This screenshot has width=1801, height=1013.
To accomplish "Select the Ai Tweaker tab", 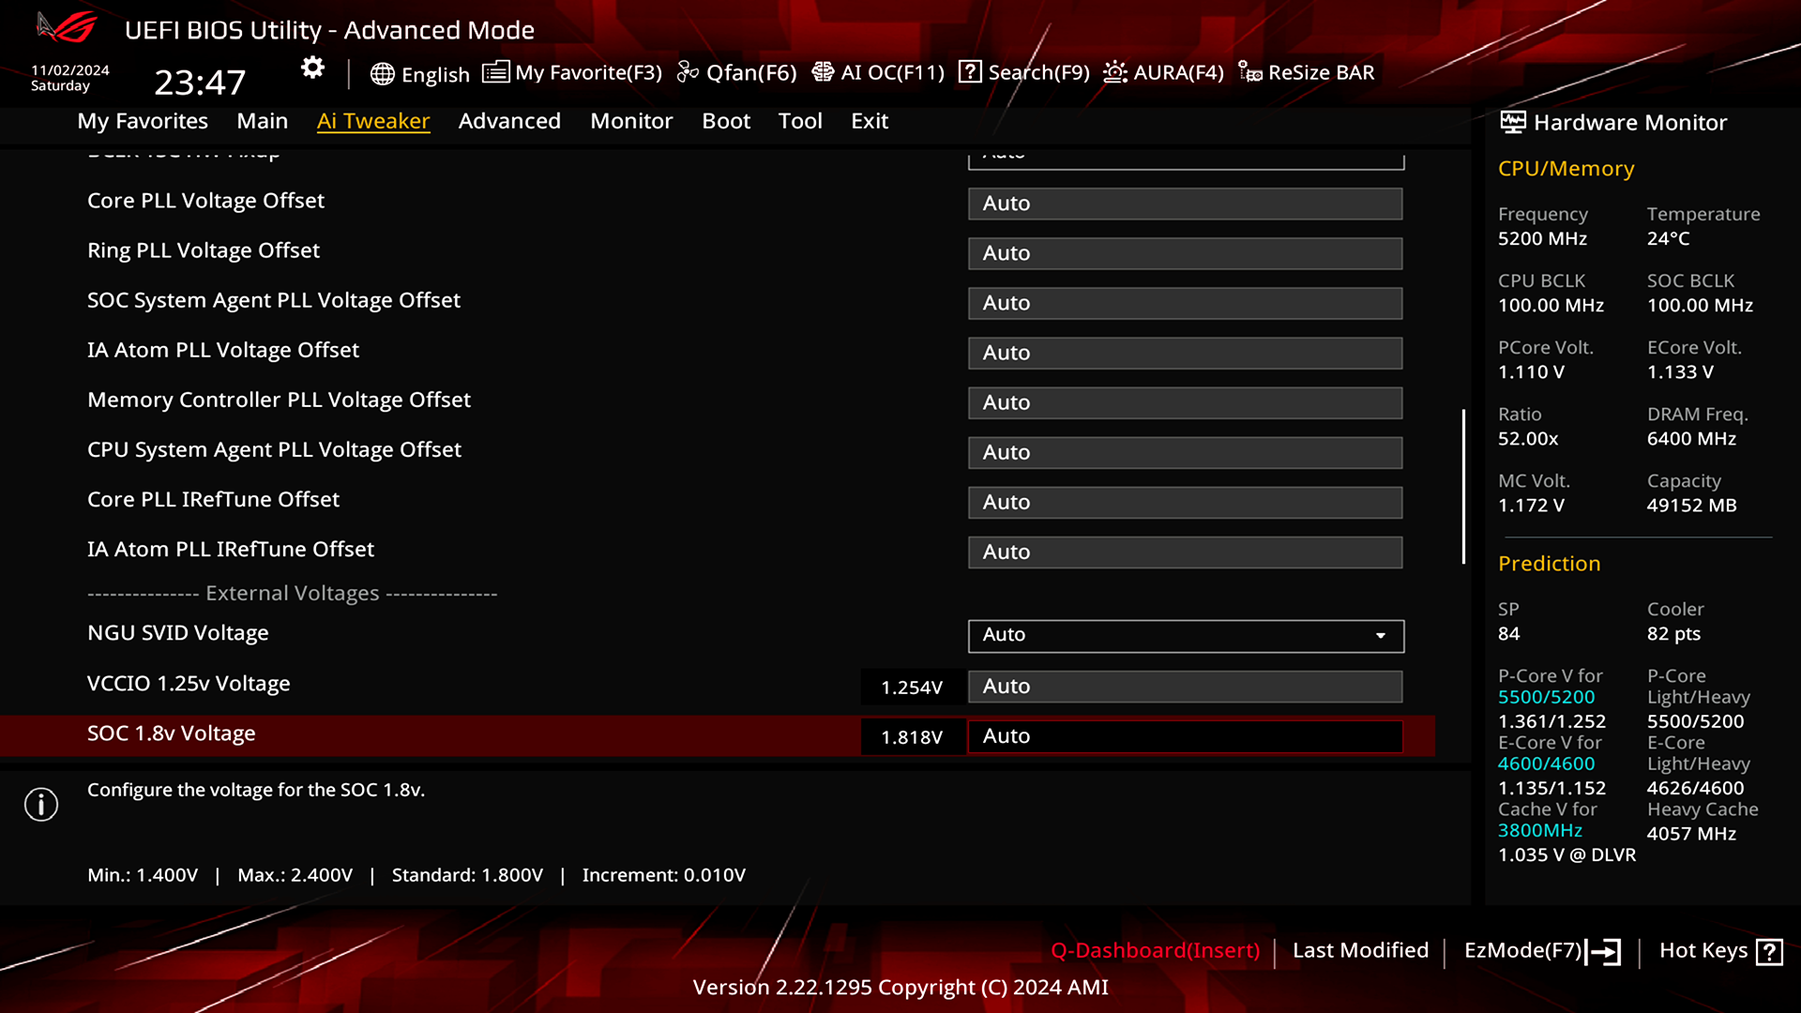I will 373,120.
